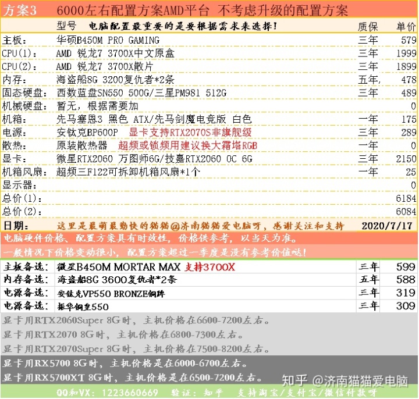Viewport: 419px width, 399px height.
Task: Select the cell 暂无,根据需要加
Action: click(x=97, y=106)
